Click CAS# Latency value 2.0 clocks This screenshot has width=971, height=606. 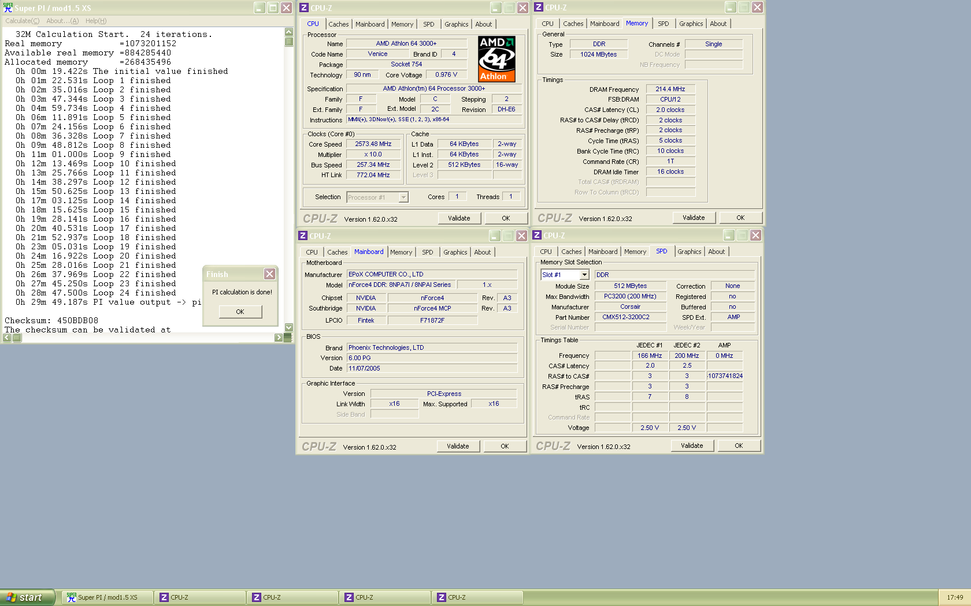(x=670, y=110)
